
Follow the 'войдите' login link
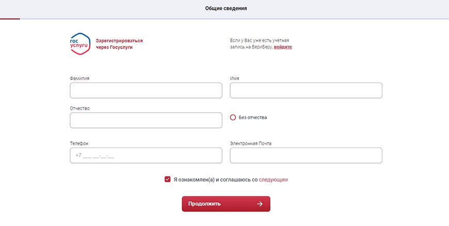coord(283,47)
